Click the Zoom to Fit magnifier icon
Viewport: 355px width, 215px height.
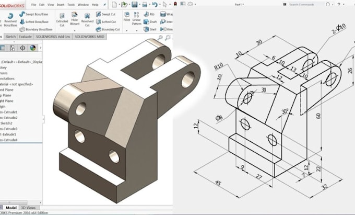[x=160, y=38]
